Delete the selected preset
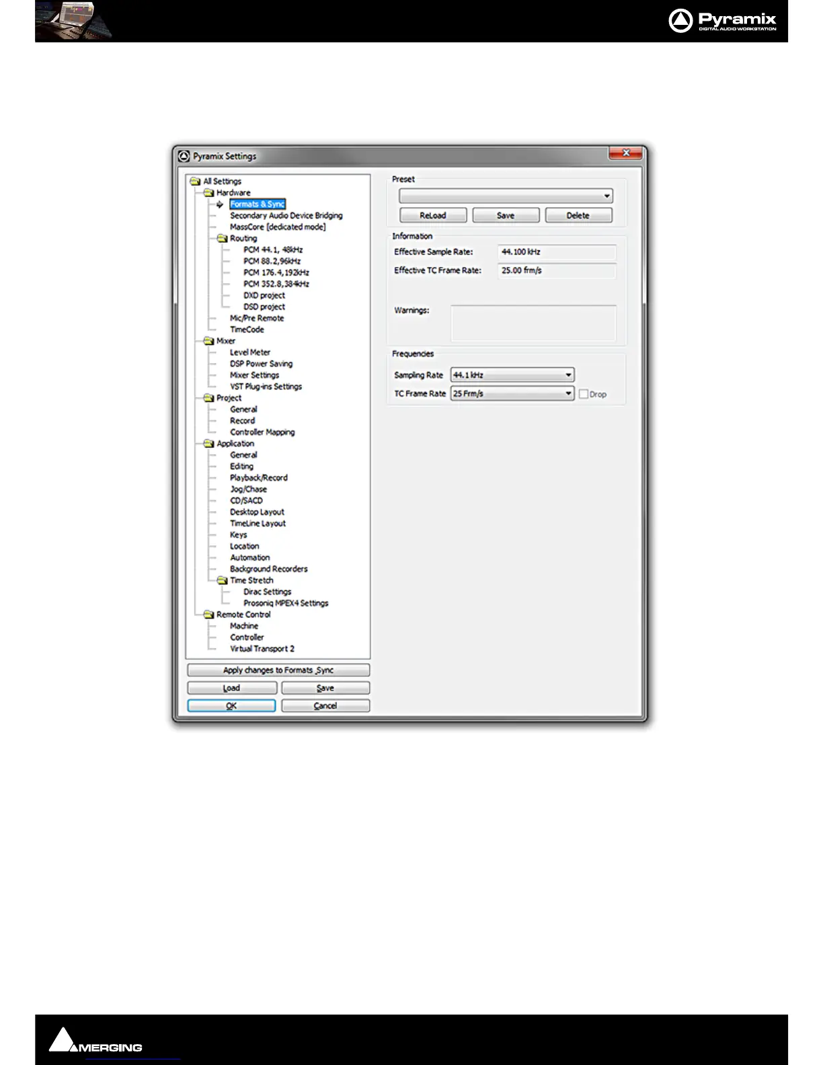823x1065 pixels. coord(578,216)
